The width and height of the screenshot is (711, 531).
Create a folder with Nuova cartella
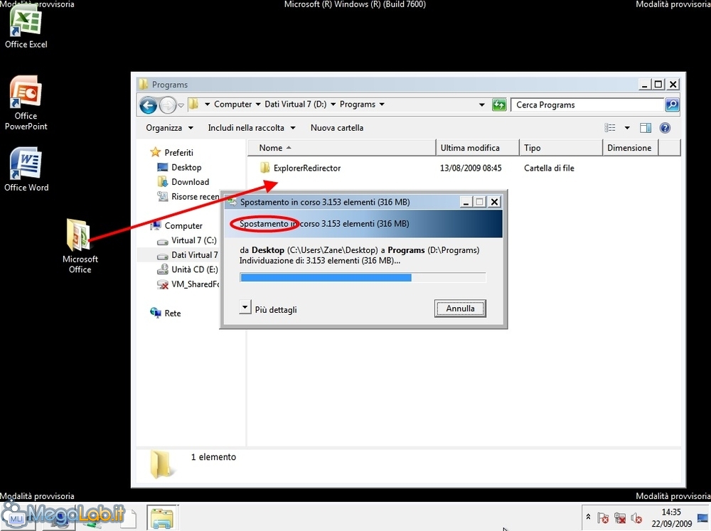(337, 128)
